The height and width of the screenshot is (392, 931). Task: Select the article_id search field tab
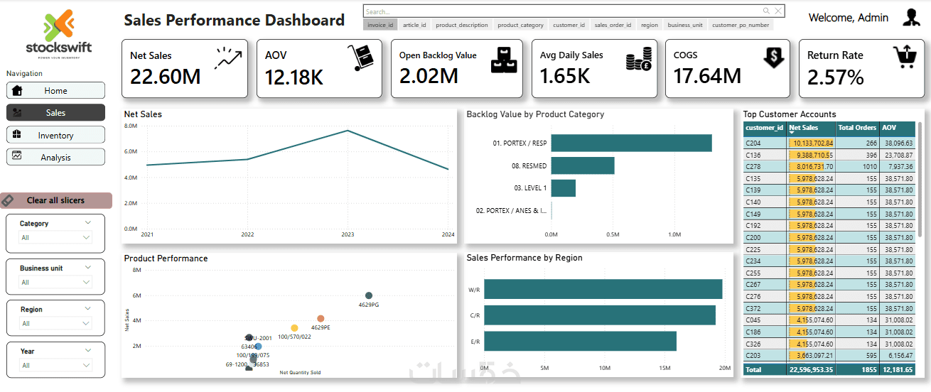click(x=414, y=25)
